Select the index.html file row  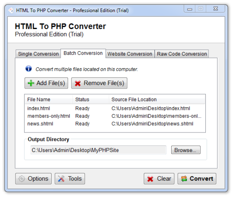pos(115,109)
